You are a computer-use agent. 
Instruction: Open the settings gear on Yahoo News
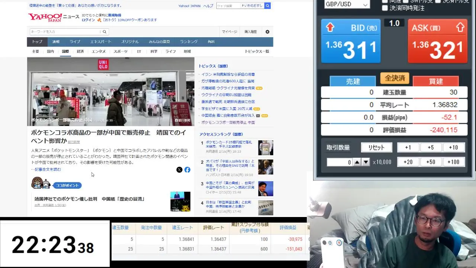coord(267,32)
